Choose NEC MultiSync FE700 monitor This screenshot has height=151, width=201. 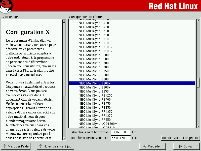tap(91, 100)
